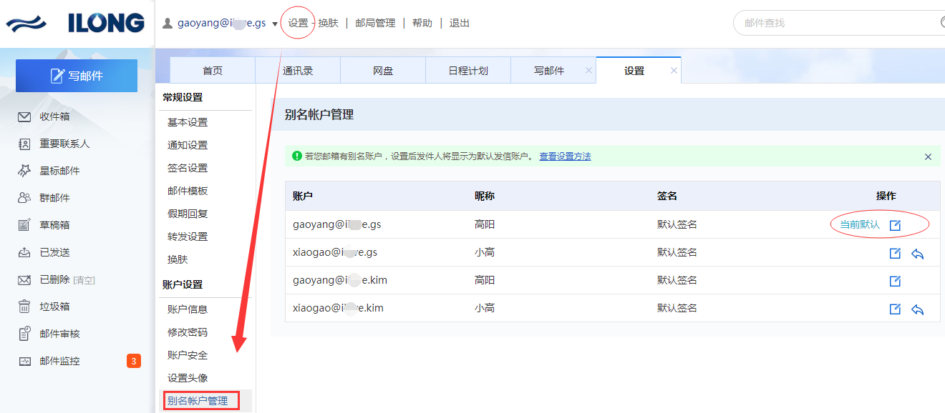This screenshot has height=413, width=945.
Task: Select 签名设置 in settings sidebar
Action: 188,168
